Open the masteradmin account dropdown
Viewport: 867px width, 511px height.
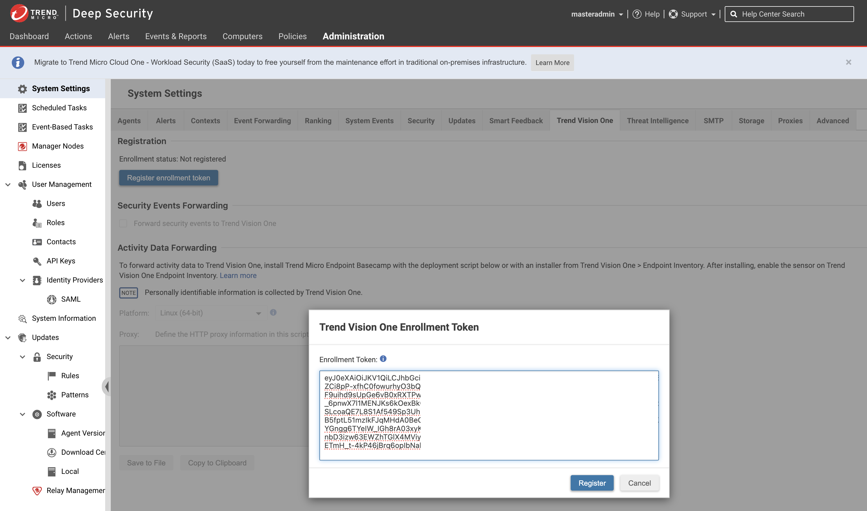(597, 14)
